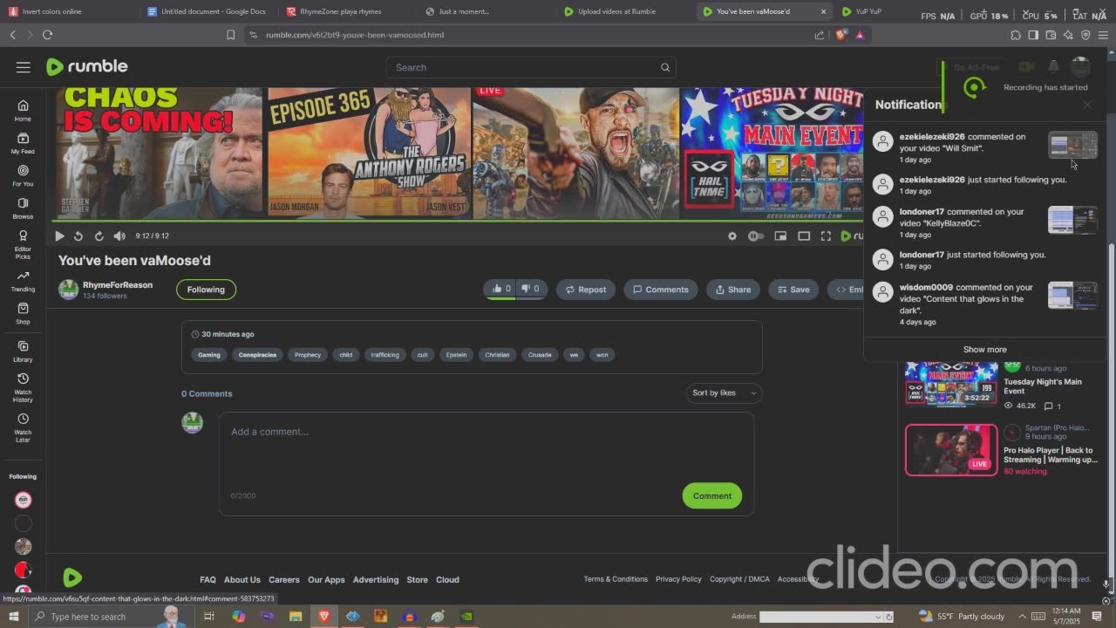
Task: Open the Windows Start menu
Action: click(13, 617)
